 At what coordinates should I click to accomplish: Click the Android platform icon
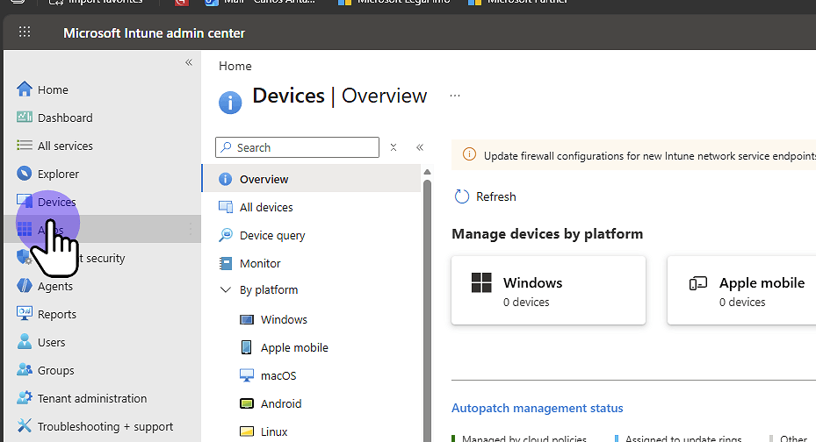point(247,403)
